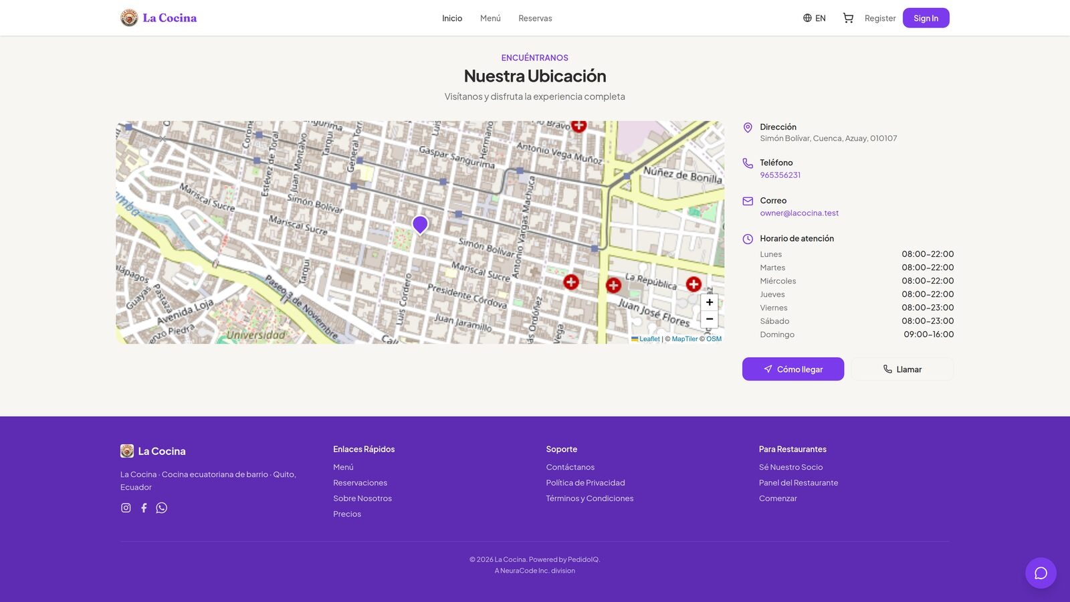Open Contáctanos support link
The height and width of the screenshot is (602, 1070).
pos(570,467)
